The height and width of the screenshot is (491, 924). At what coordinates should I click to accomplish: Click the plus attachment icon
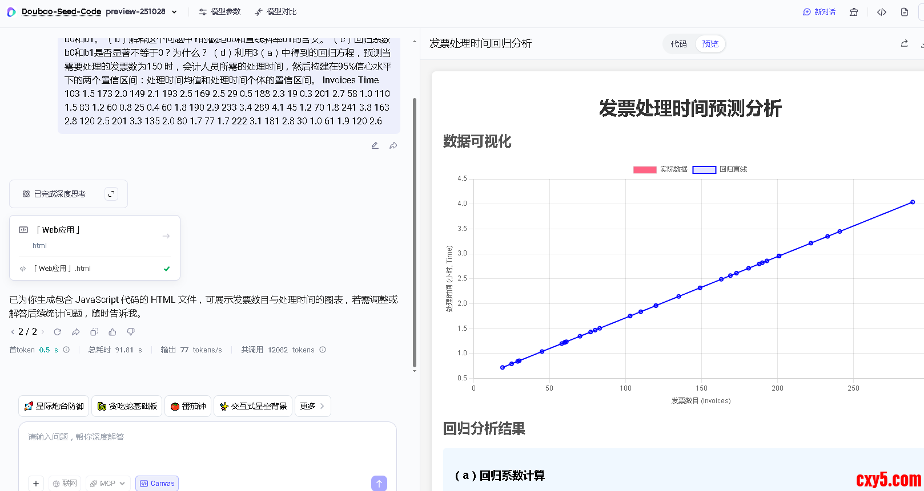[x=36, y=483]
